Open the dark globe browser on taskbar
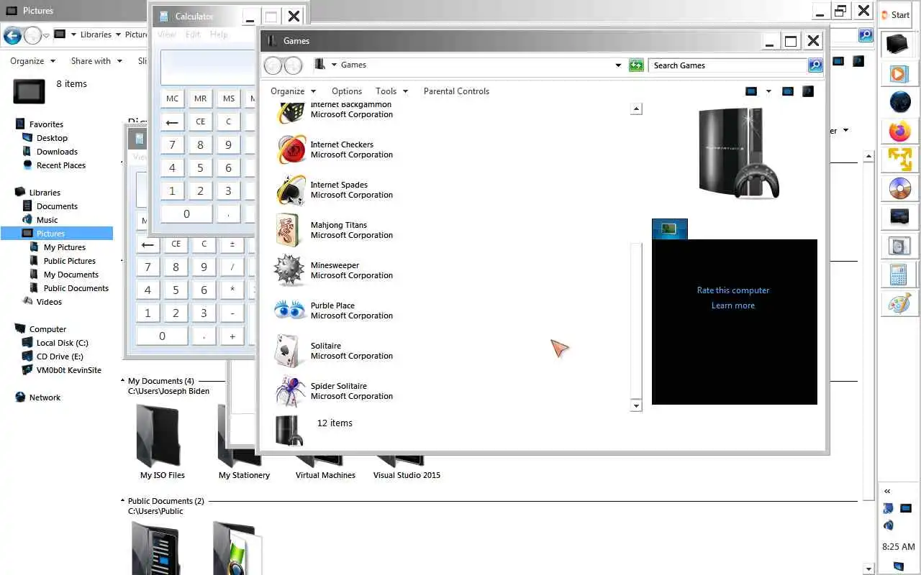921x575 pixels. 900,102
